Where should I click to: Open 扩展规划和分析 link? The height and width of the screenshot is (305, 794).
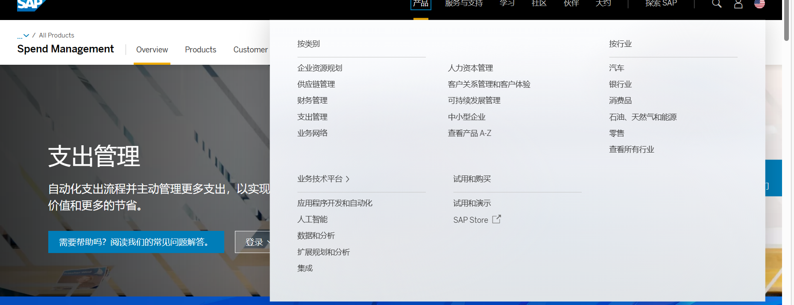pos(323,252)
